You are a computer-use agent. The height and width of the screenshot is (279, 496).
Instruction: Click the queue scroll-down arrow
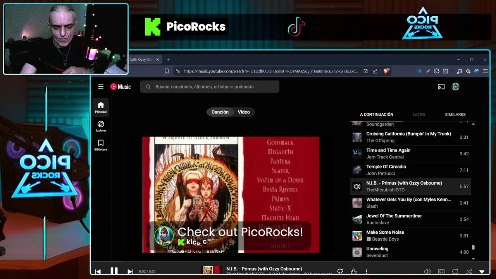[x=473, y=258]
